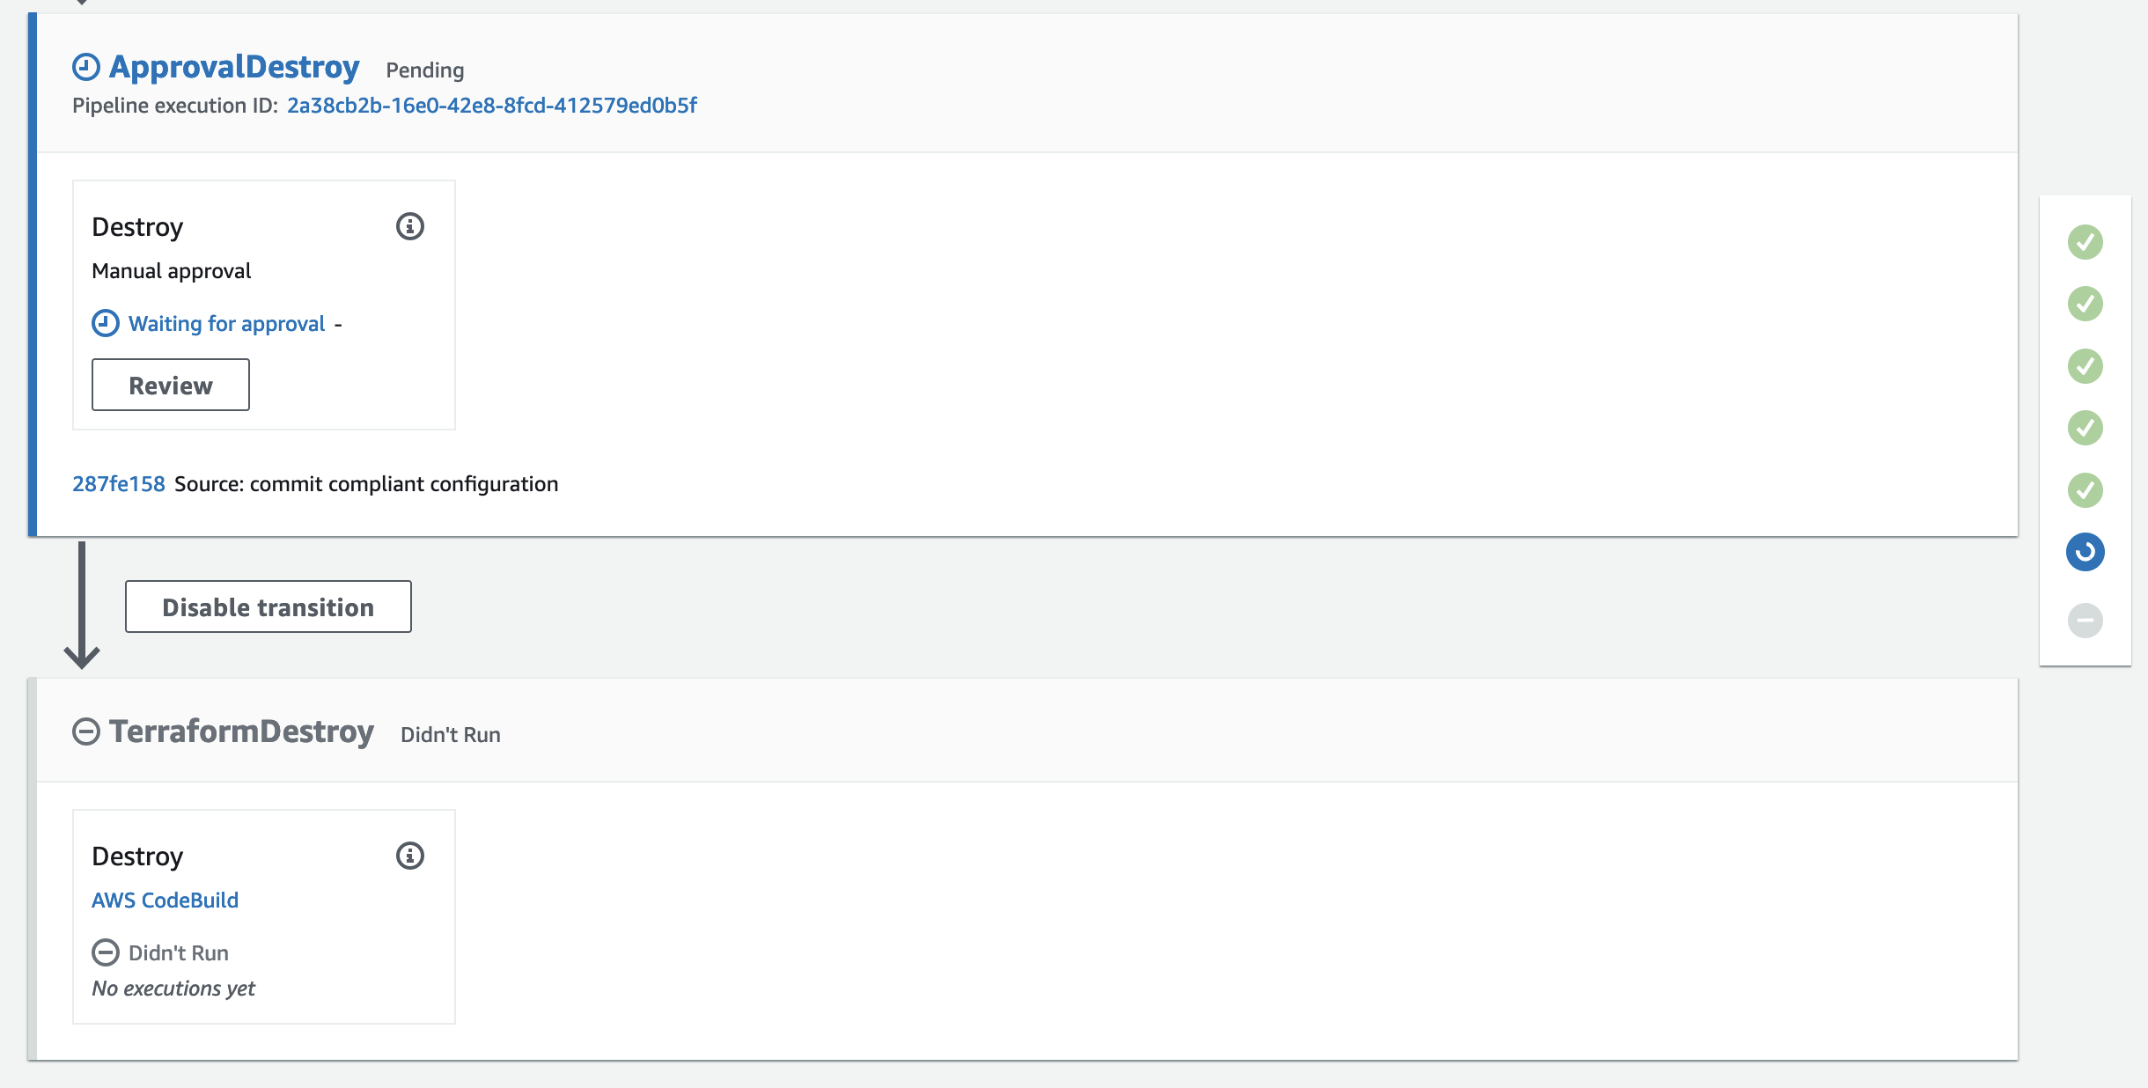Select the blue in-progress stage indicator
The height and width of the screenshot is (1088, 2148).
click(2085, 552)
